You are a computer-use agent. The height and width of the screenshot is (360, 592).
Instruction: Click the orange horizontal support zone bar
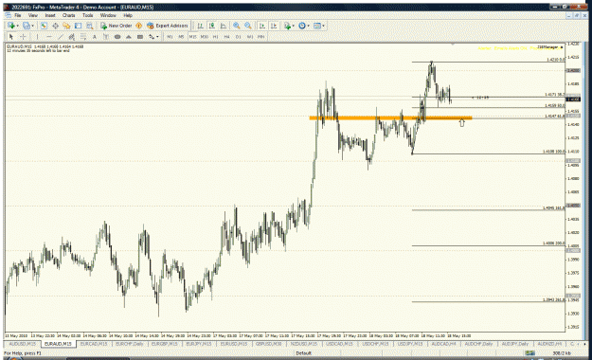(391, 118)
